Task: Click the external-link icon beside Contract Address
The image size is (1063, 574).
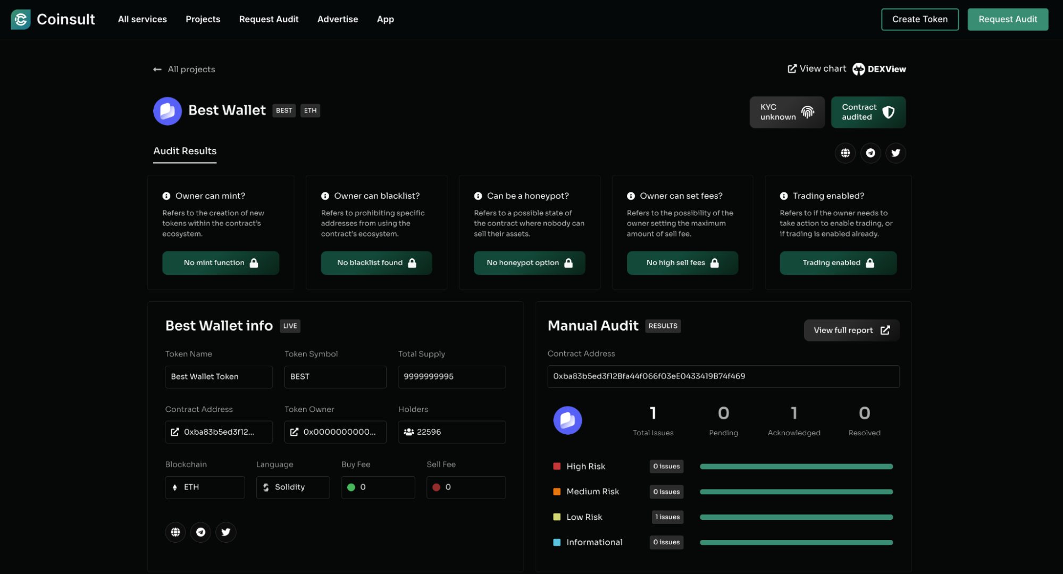Action: tap(175, 432)
